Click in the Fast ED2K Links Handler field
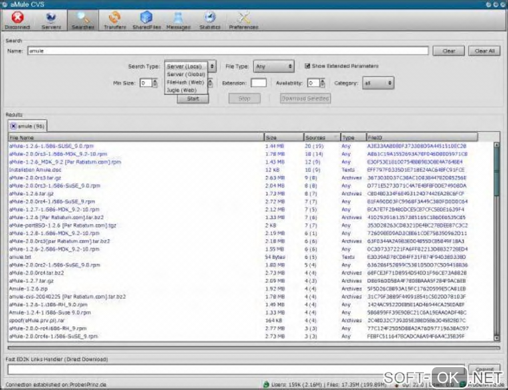The image size is (508, 390). click(237, 369)
